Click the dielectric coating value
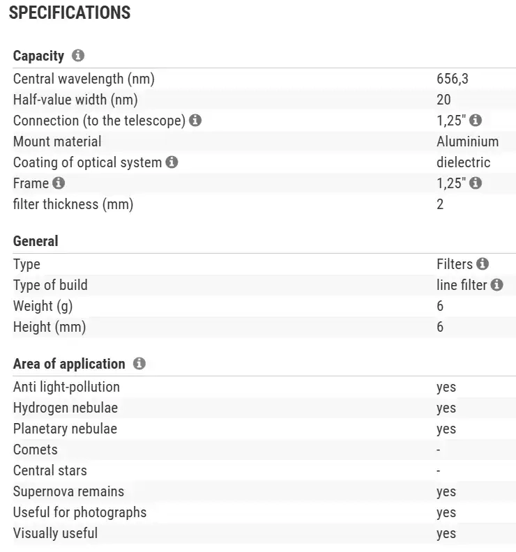Image resolution: width=516 pixels, height=552 pixels. (463, 162)
